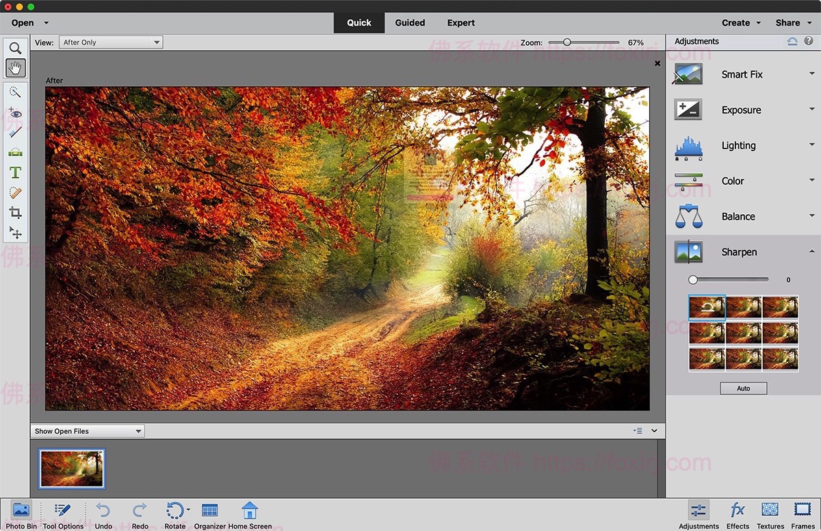The image size is (821, 531).
Task: Select the Zoom tool
Action: click(x=15, y=48)
